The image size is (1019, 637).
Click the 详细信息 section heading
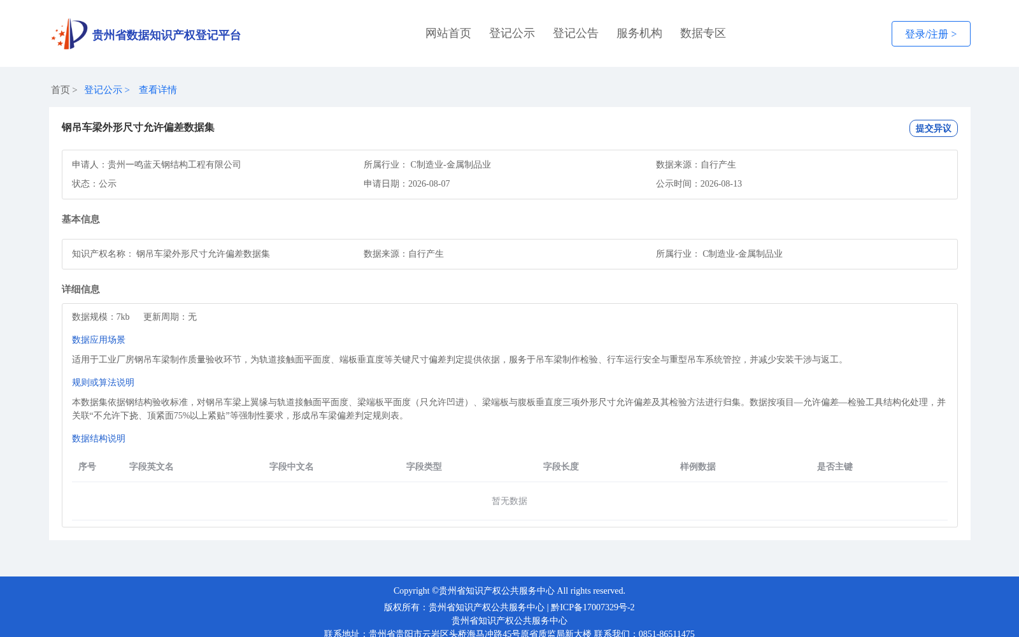(x=81, y=289)
